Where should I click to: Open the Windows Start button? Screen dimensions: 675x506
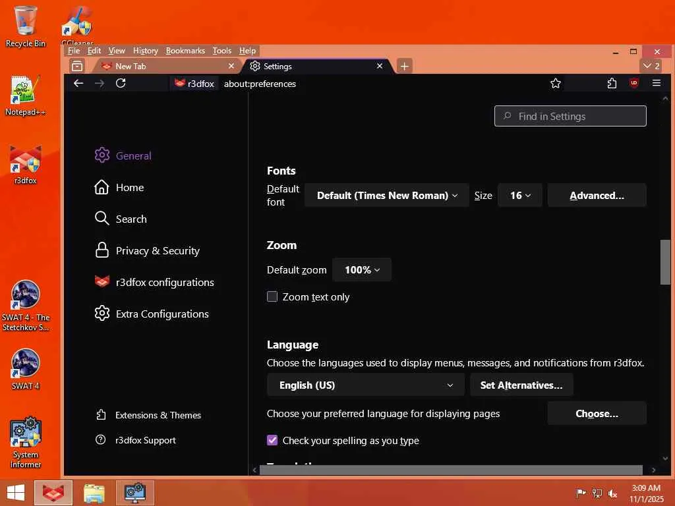[x=16, y=493]
